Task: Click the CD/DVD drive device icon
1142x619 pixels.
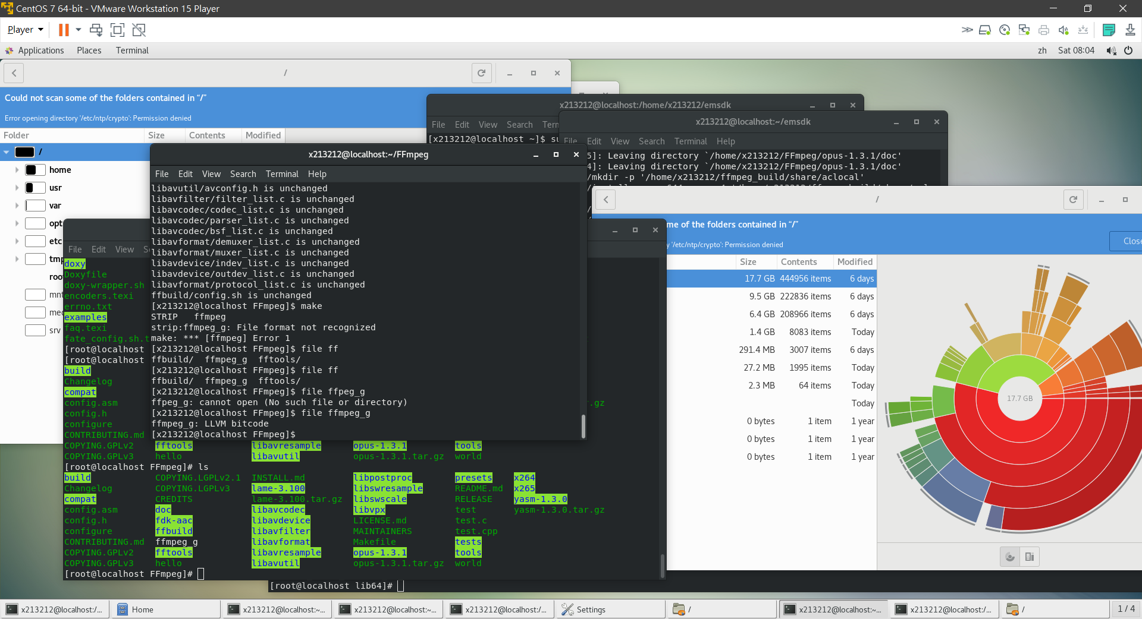Action: click(1005, 30)
